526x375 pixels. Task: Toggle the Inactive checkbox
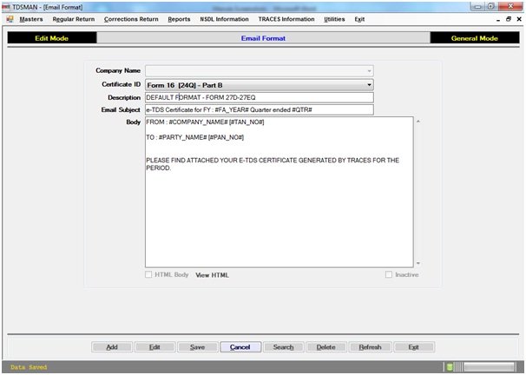pyautogui.click(x=389, y=274)
